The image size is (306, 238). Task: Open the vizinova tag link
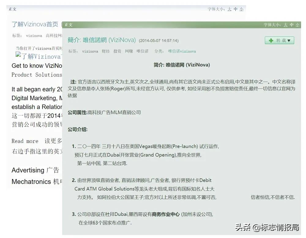90,51
